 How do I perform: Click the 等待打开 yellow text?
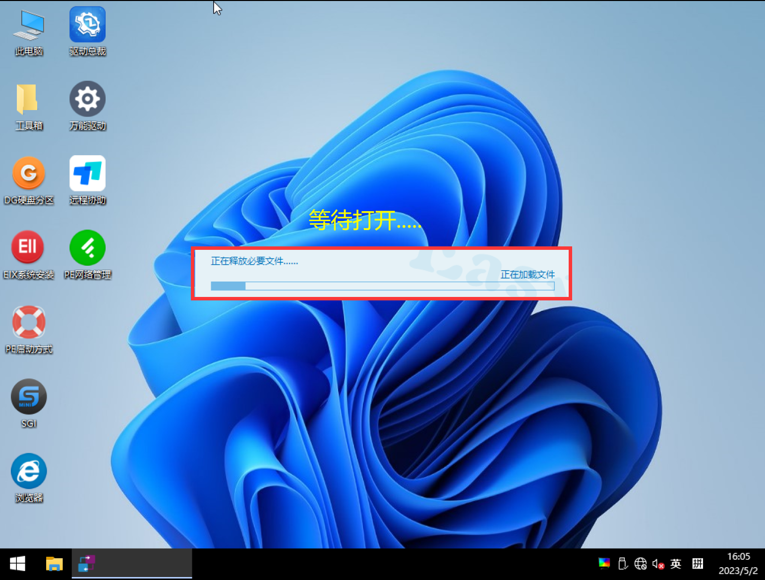click(365, 220)
